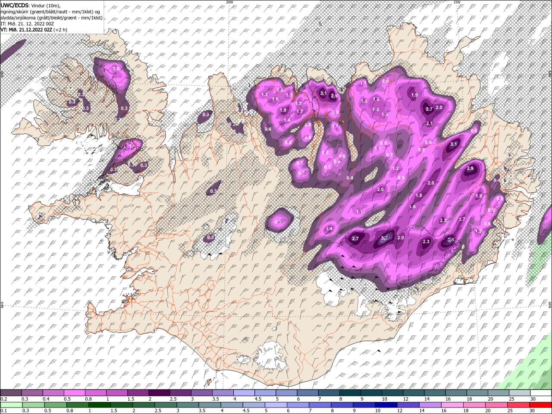Select lower legend swatch between 5 and 6
Viewport: 552px width, 414px height.
276,405
